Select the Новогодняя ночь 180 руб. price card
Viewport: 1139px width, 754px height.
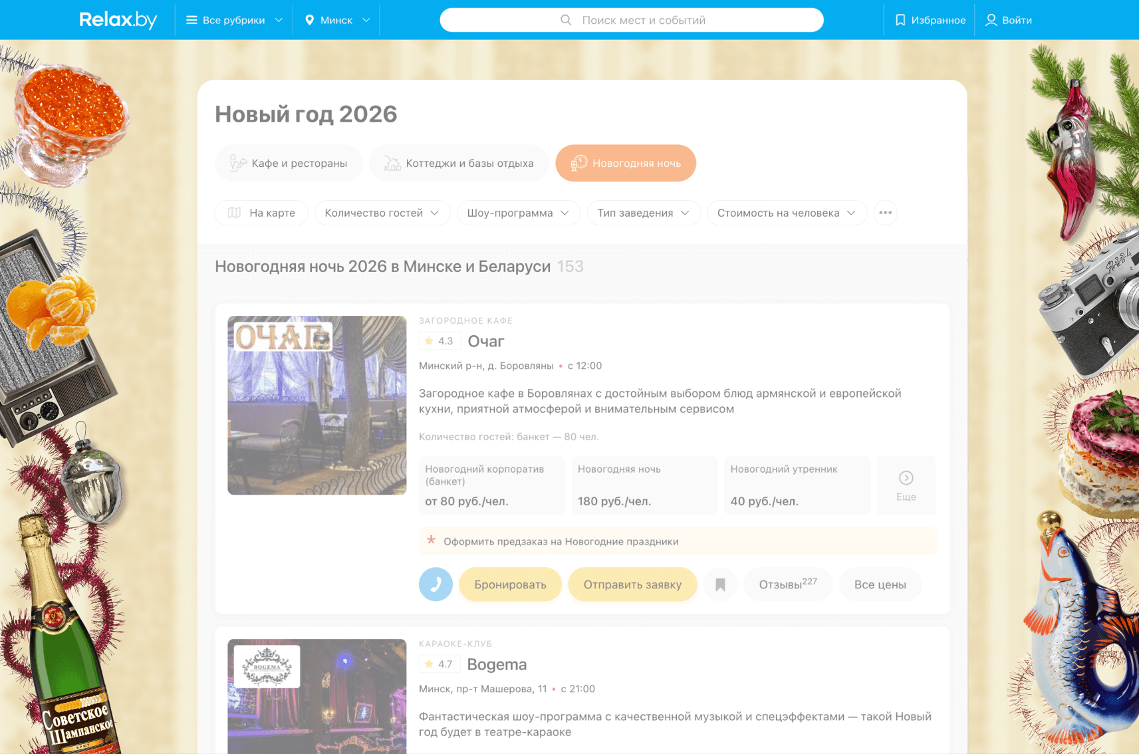pos(644,485)
